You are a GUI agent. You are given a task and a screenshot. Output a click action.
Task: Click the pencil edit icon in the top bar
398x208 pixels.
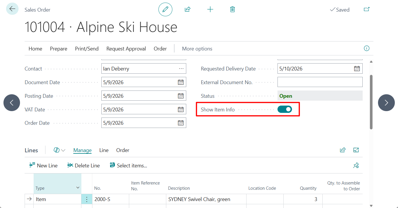pos(165,9)
